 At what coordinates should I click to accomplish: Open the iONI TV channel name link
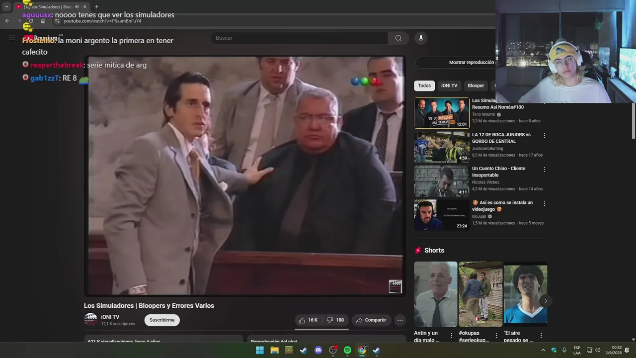110,317
